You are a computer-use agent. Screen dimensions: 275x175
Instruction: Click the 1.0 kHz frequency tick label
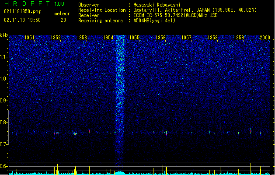point(4,79)
